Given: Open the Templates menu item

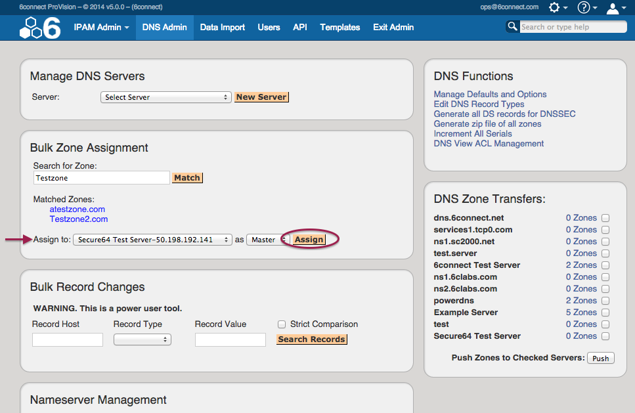Looking at the screenshot, I should pos(339,27).
